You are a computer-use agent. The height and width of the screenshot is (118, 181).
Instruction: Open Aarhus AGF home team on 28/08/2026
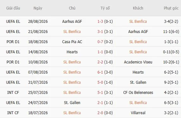click(72, 22)
